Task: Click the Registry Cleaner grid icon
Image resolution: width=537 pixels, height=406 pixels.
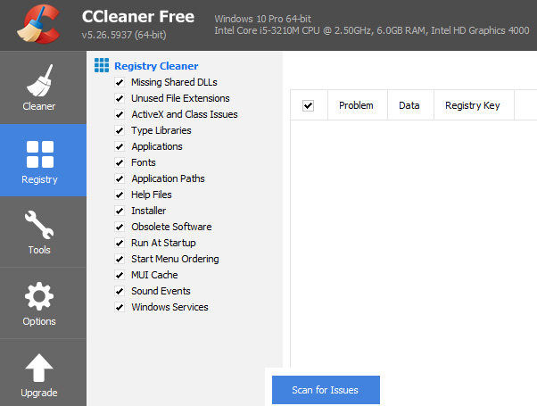Action: pos(102,65)
